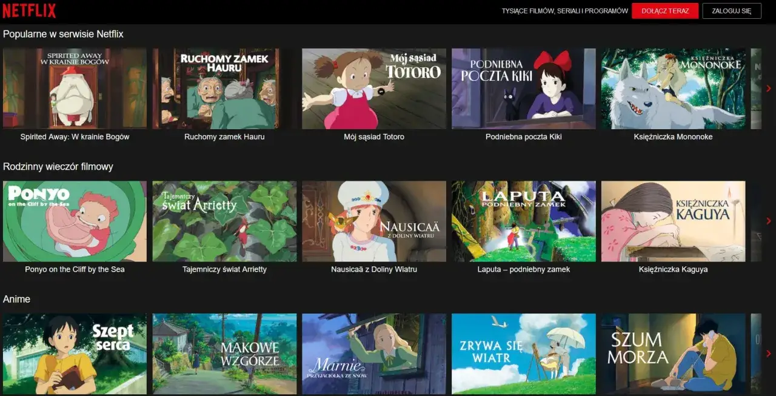
Task: Open the Księżniczka Mononoke thumbnail
Action: (674, 89)
